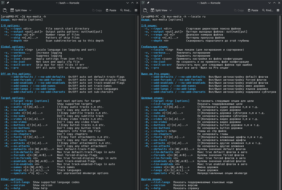
Task: Click the 'mux-media -h --locale ru' command line
Action: coord(186,17)
